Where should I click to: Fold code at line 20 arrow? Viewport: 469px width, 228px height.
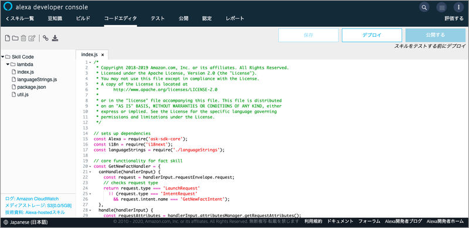(90, 166)
